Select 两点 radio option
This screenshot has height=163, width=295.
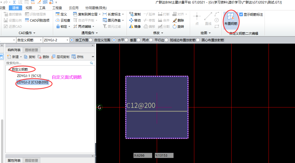point(139,40)
